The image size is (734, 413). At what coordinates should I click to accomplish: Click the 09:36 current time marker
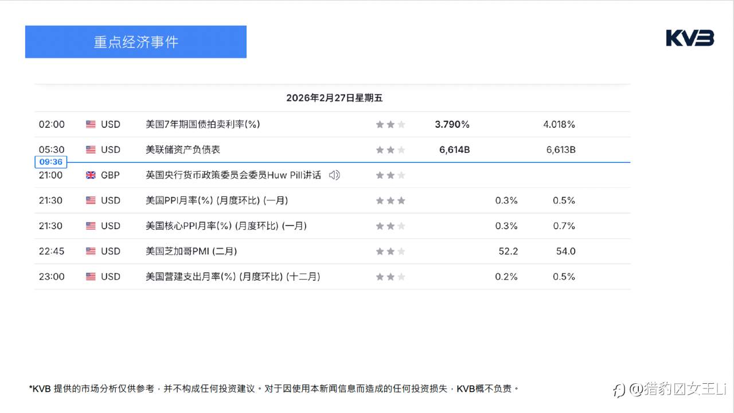pos(50,162)
